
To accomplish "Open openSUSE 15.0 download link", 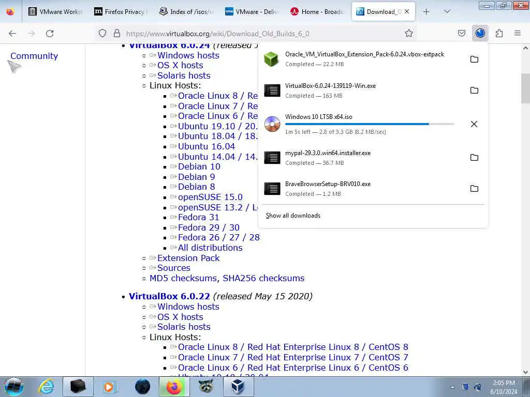I will [x=210, y=197].
